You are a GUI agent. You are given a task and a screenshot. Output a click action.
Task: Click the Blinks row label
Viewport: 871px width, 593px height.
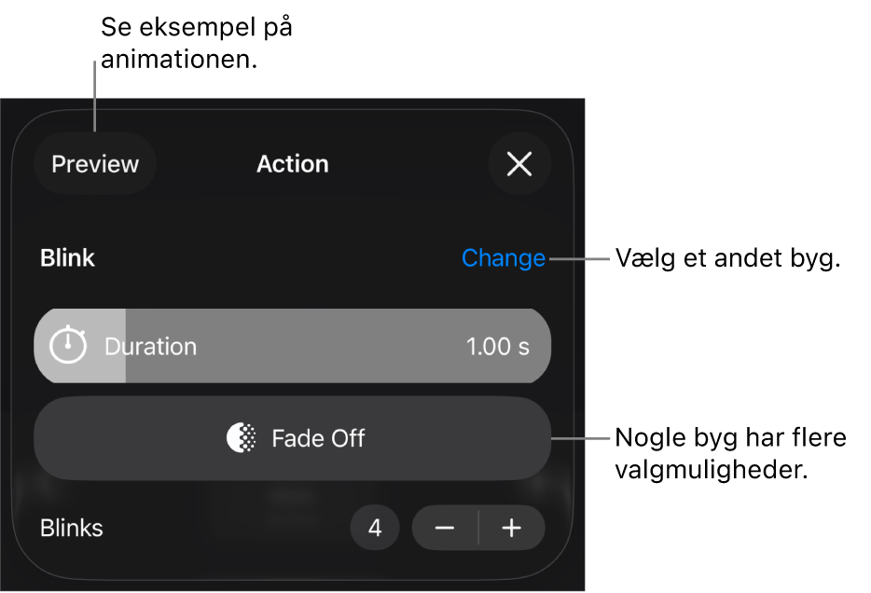pyautogui.click(x=72, y=529)
